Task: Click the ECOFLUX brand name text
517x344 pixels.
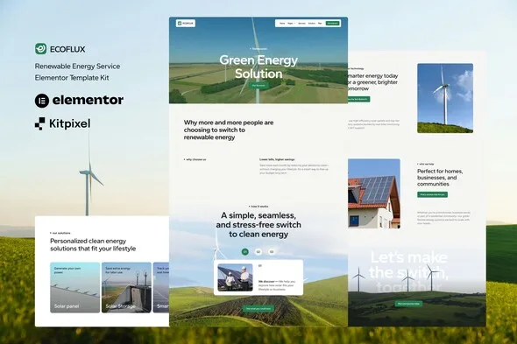Action: [x=67, y=49]
